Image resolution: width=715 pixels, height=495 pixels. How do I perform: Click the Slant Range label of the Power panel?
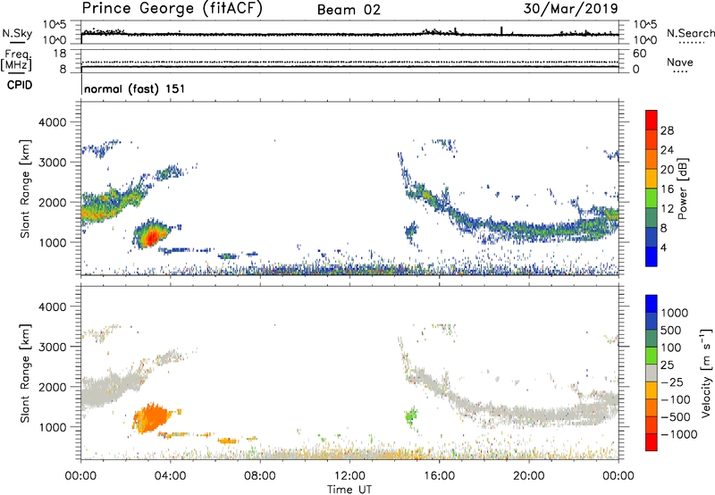25,189
